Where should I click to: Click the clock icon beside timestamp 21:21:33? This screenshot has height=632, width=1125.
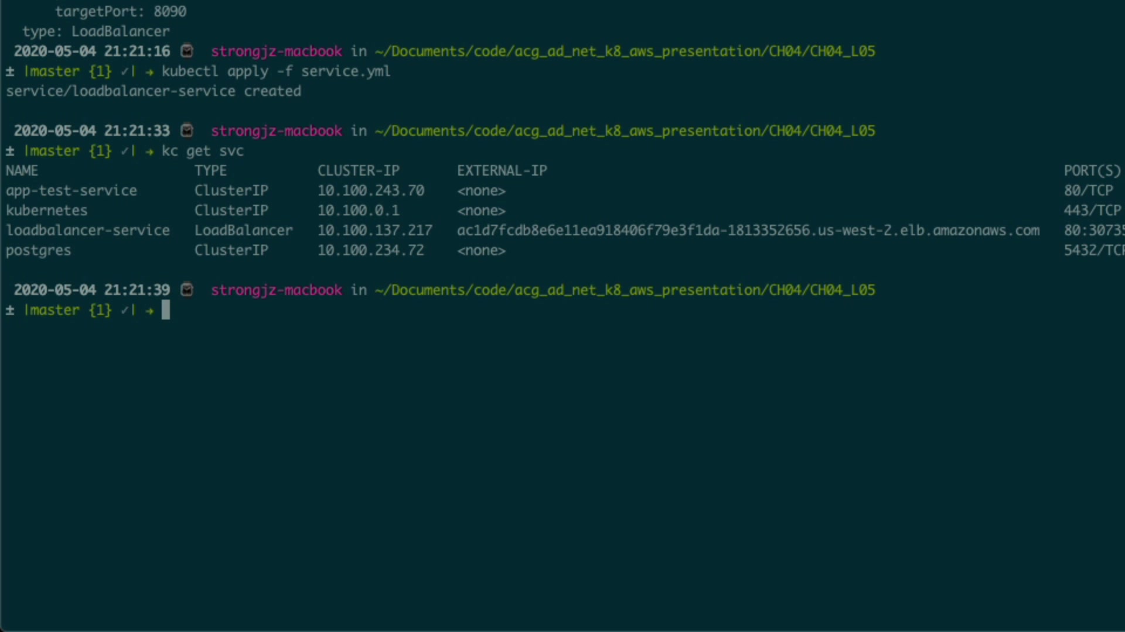(187, 130)
